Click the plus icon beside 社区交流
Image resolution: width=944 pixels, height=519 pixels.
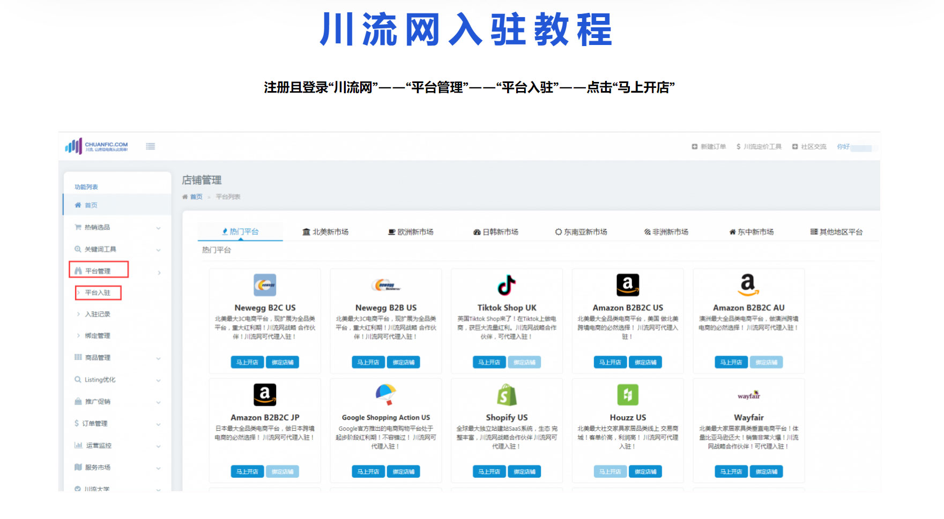click(795, 146)
